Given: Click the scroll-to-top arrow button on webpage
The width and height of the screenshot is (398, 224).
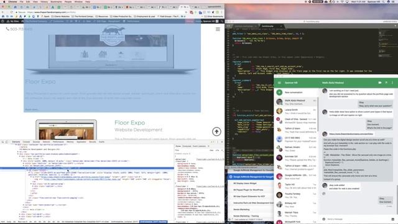Looking at the screenshot, I should click(x=216, y=131).
